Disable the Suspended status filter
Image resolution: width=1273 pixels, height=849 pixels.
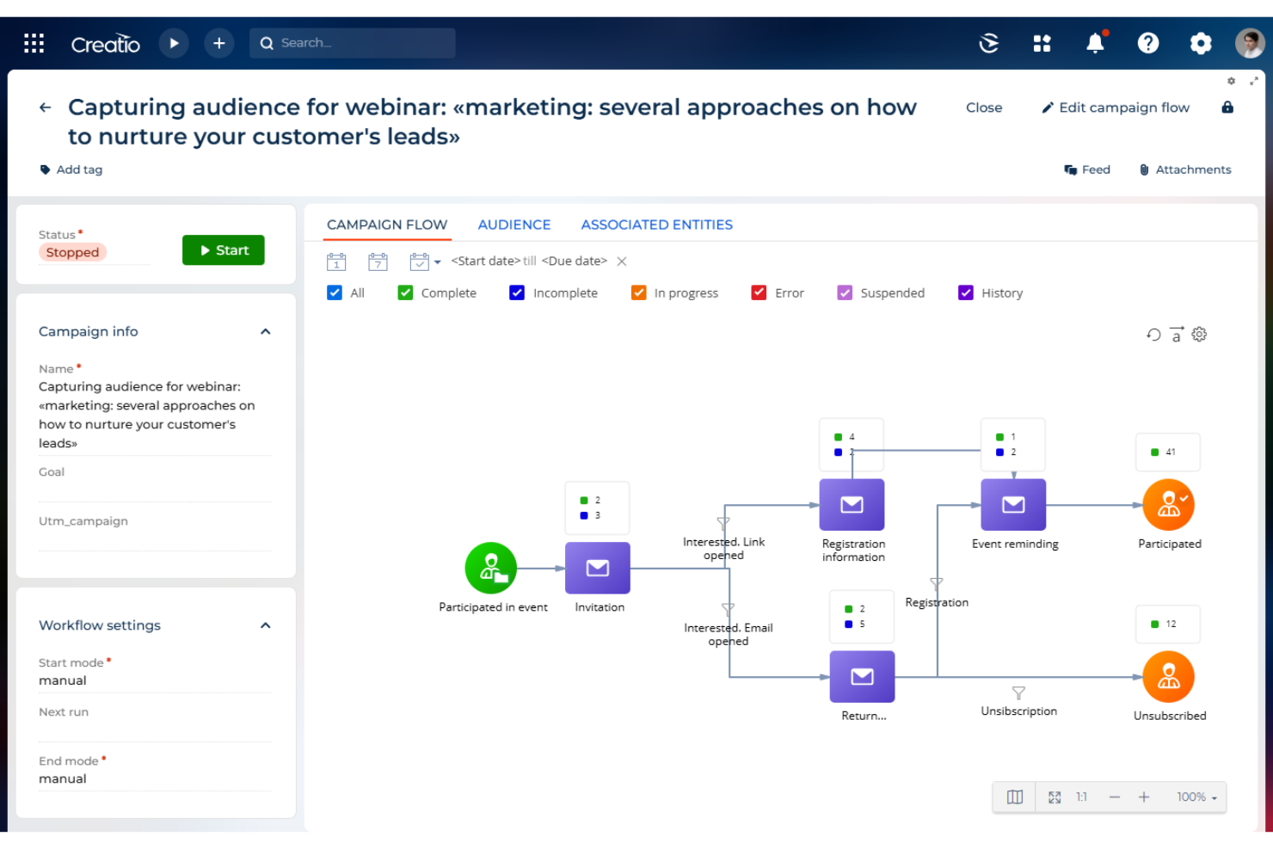[845, 292]
